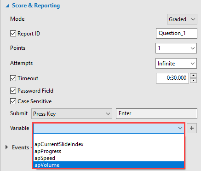Disable the Timeout checkbox
Screen dimensions: 201x171
click(13, 78)
